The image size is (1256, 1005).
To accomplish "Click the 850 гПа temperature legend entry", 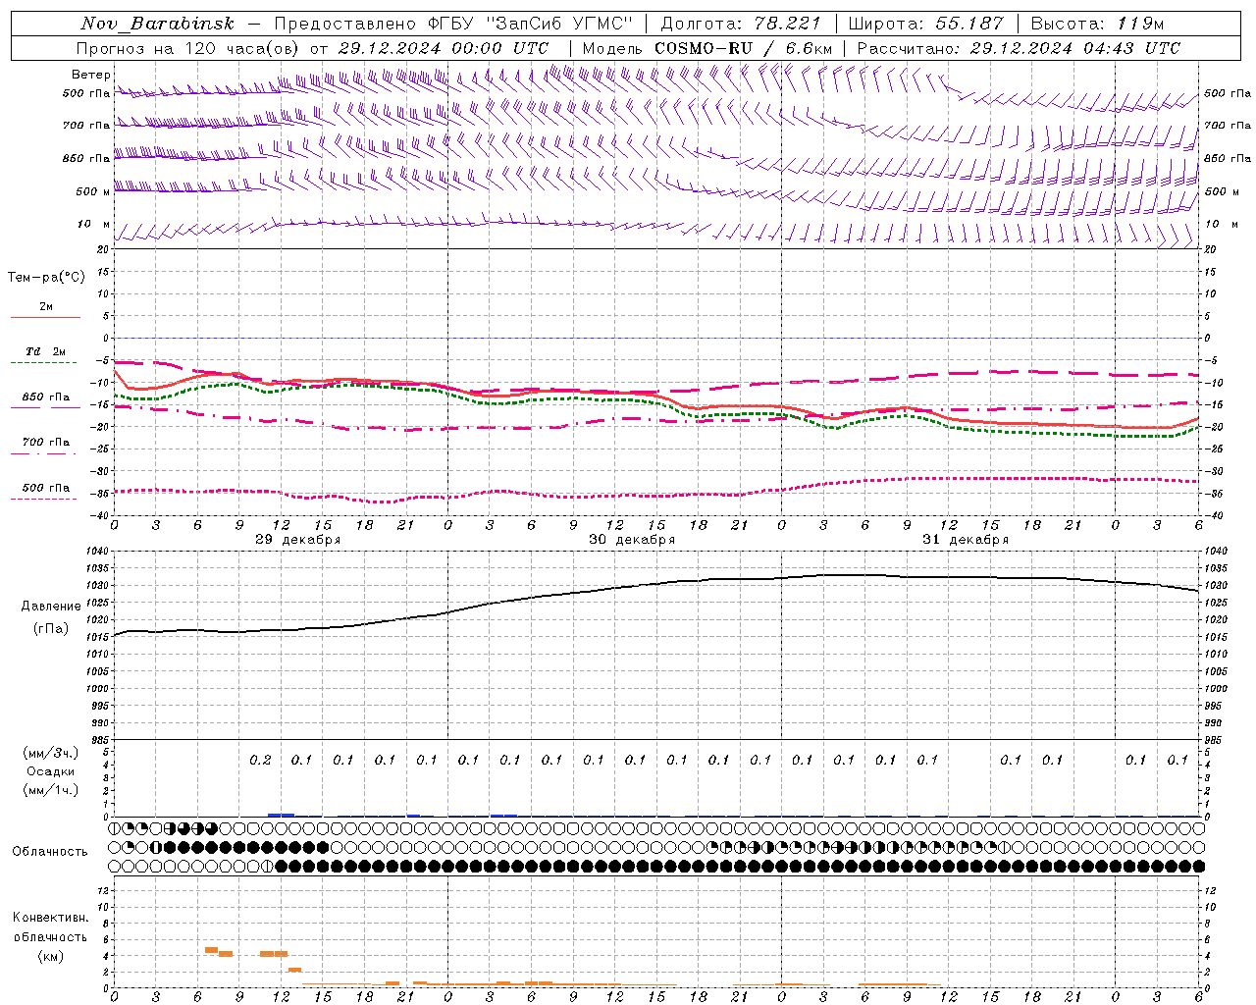I will coord(45,397).
